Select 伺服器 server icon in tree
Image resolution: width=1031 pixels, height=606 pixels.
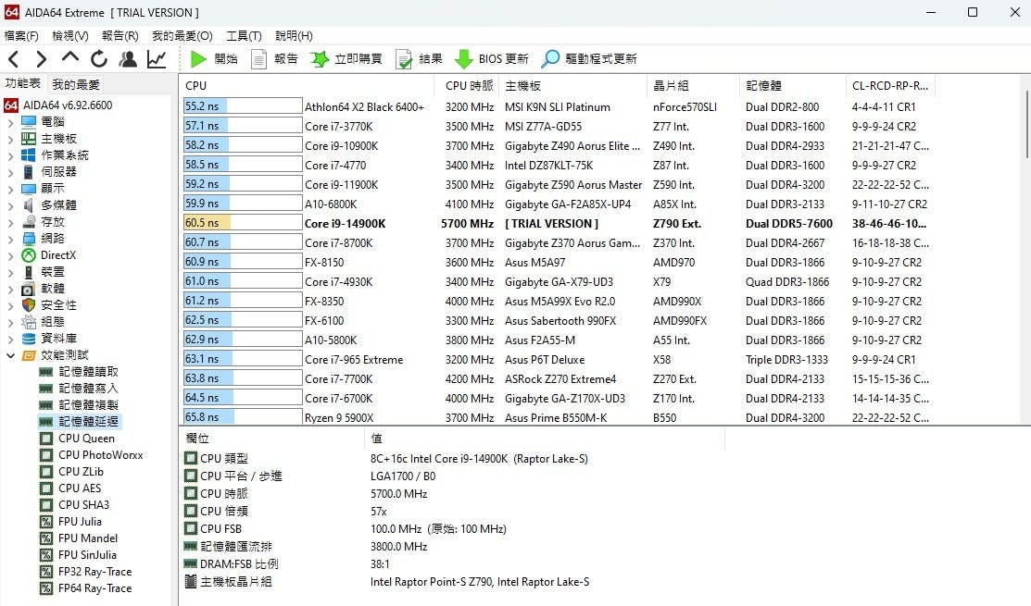tap(29, 172)
